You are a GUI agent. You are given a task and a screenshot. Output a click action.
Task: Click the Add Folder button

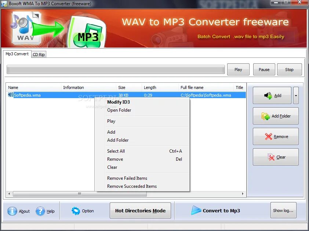[x=276, y=116]
